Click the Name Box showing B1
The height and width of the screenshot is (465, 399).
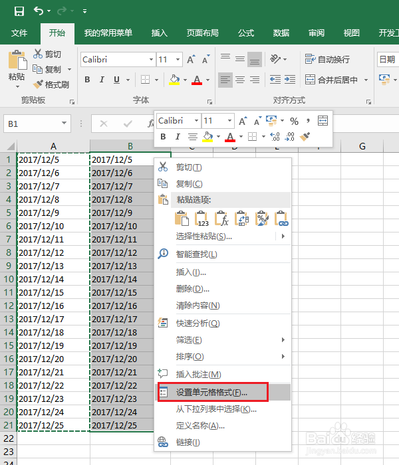(33, 124)
